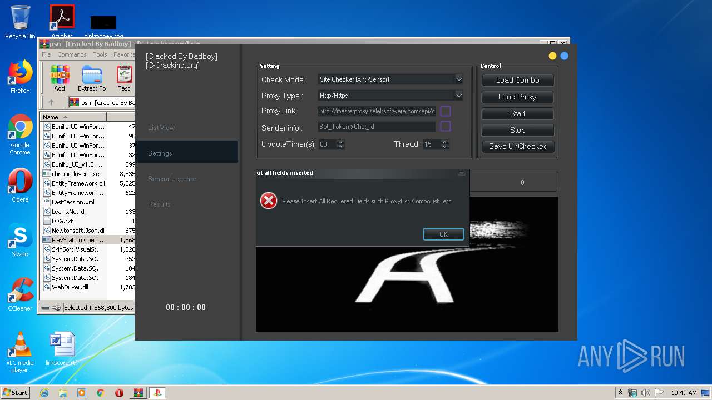Click the blue dot in the checker window
This screenshot has width=712, height=400.
(564, 56)
